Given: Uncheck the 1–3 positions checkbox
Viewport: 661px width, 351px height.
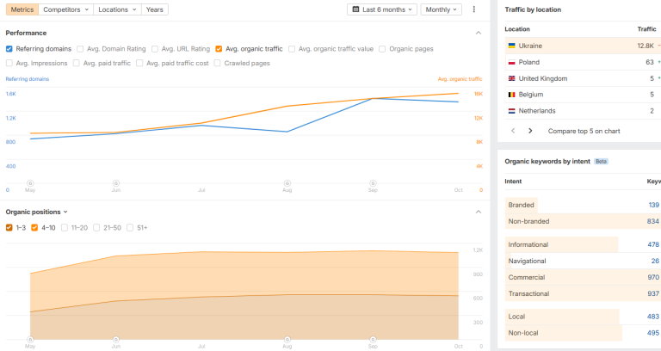Looking at the screenshot, I should [x=9, y=227].
